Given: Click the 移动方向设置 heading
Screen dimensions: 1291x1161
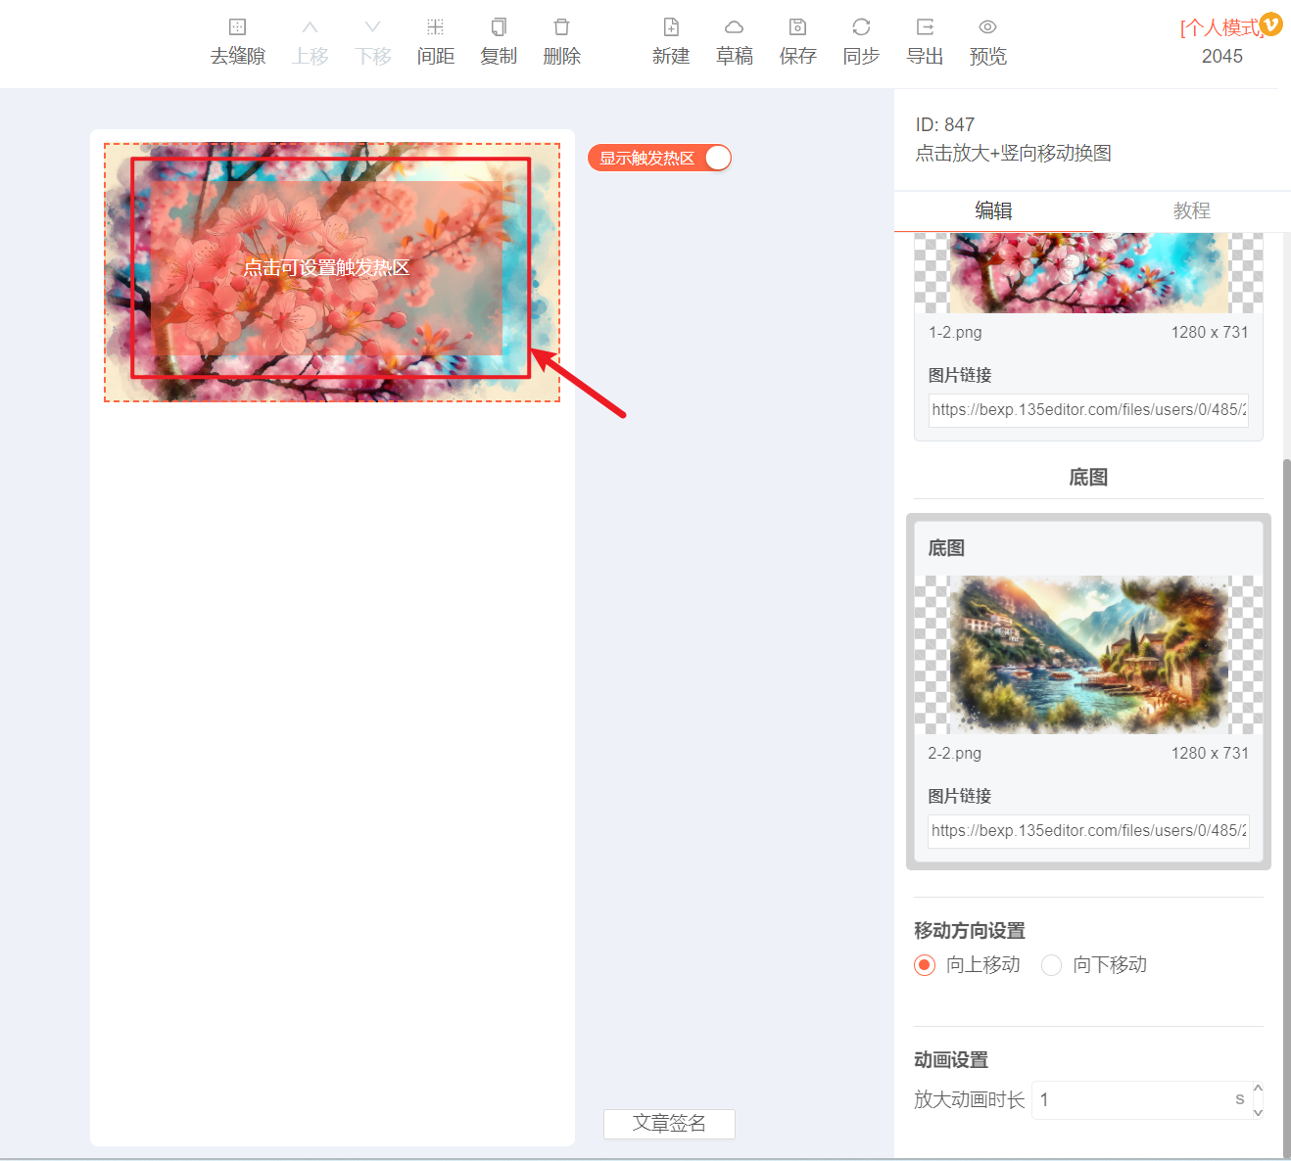Looking at the screenshot, I should point(970,931).
